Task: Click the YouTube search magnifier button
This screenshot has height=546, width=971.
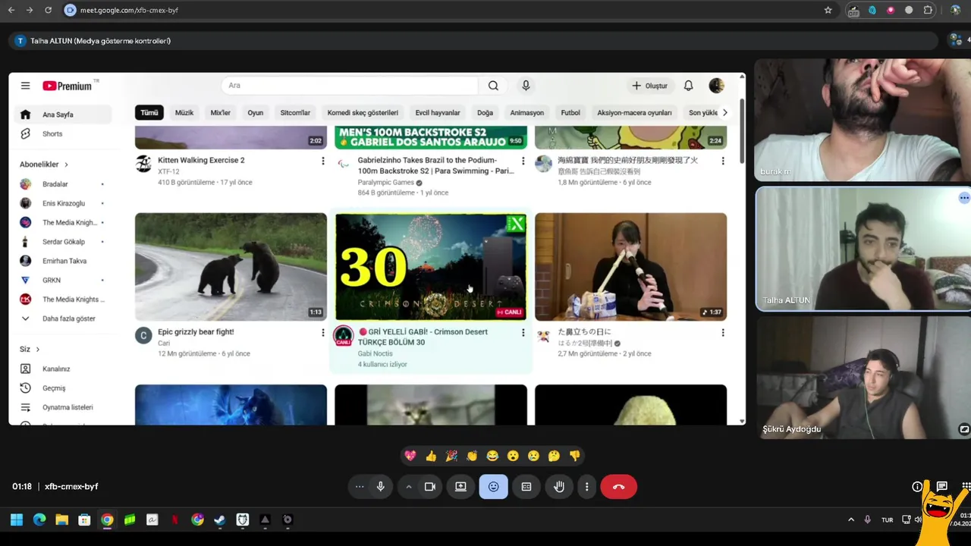Action: pyautogui.click(x=493, y=86)
